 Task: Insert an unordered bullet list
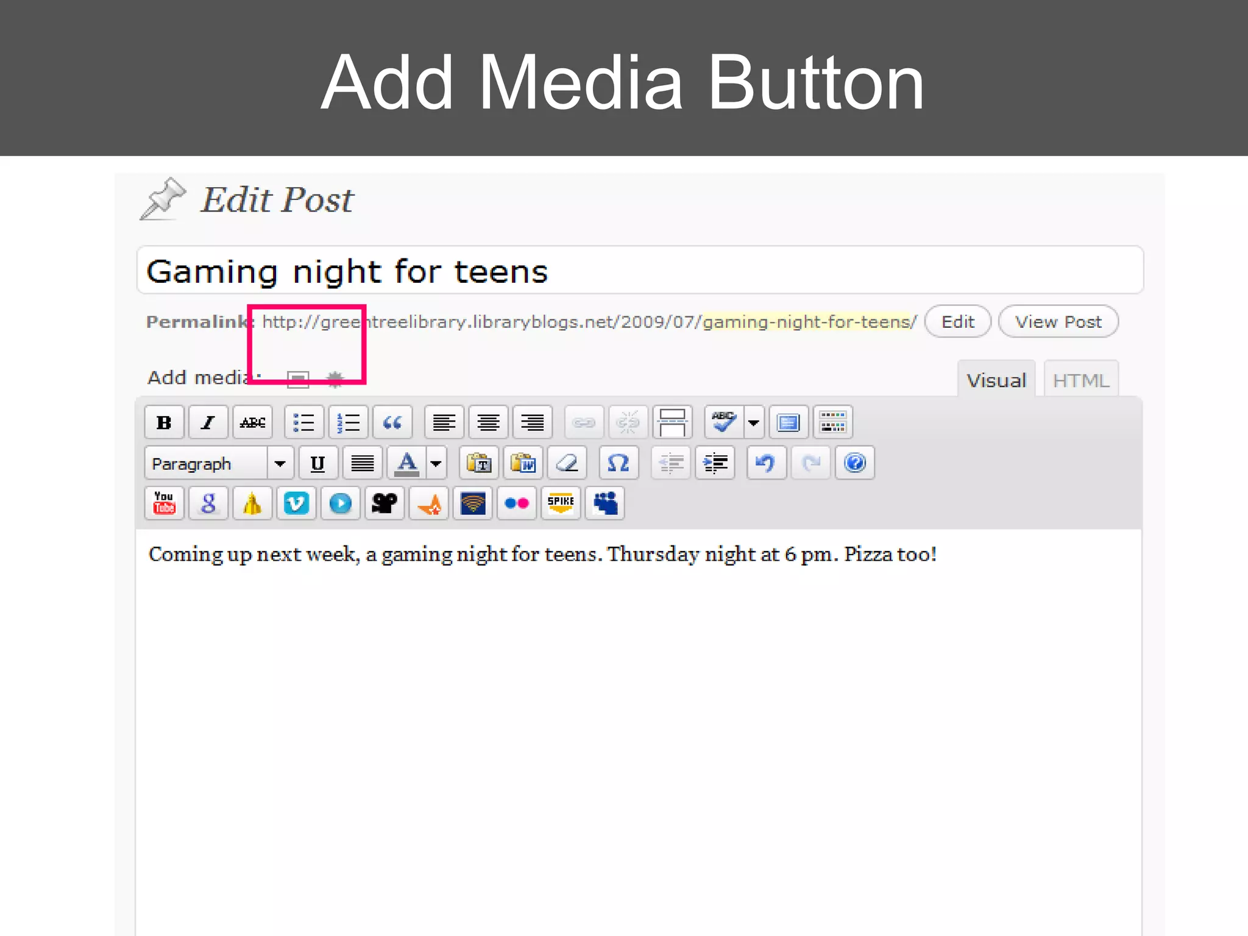(303, 422)
